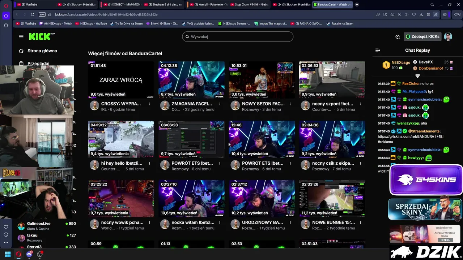The width and height of the screenshot is (463, 260).
Task: Collapse the Chat Replay panel
Action: coord(378,51)
